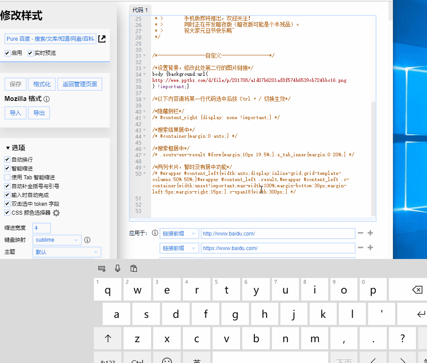Click the Mozilla 格式 info icon

tap(47, 99)
